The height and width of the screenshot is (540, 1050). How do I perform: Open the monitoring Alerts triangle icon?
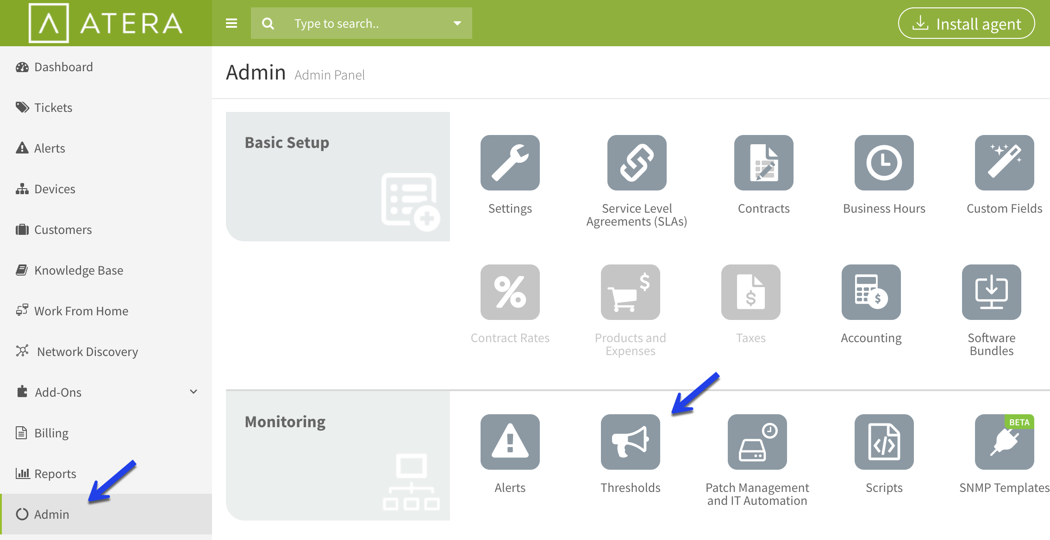coord(510,442)
